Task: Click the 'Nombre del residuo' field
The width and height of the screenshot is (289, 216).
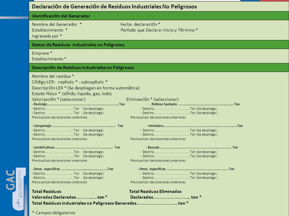Action: (53, 76)
